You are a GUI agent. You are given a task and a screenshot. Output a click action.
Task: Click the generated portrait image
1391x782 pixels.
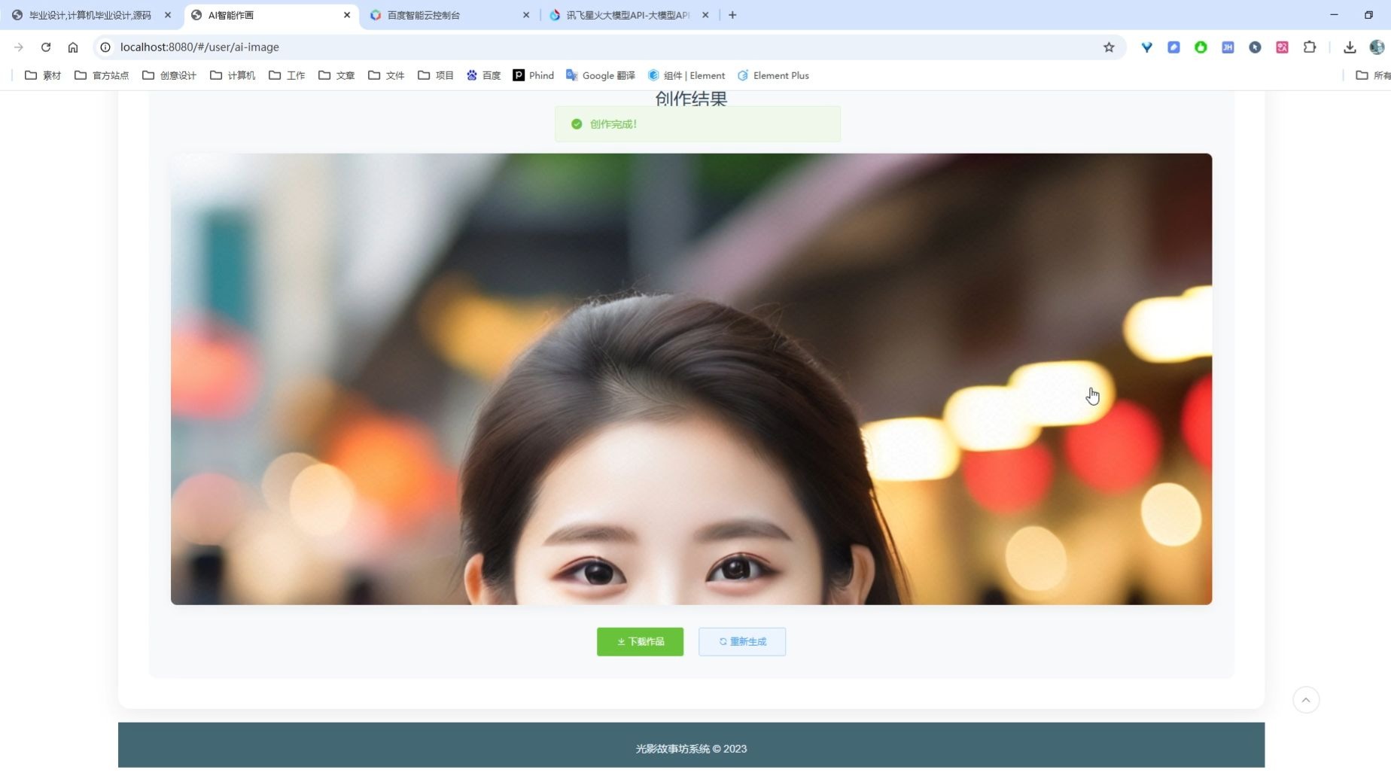coord(691,379)
